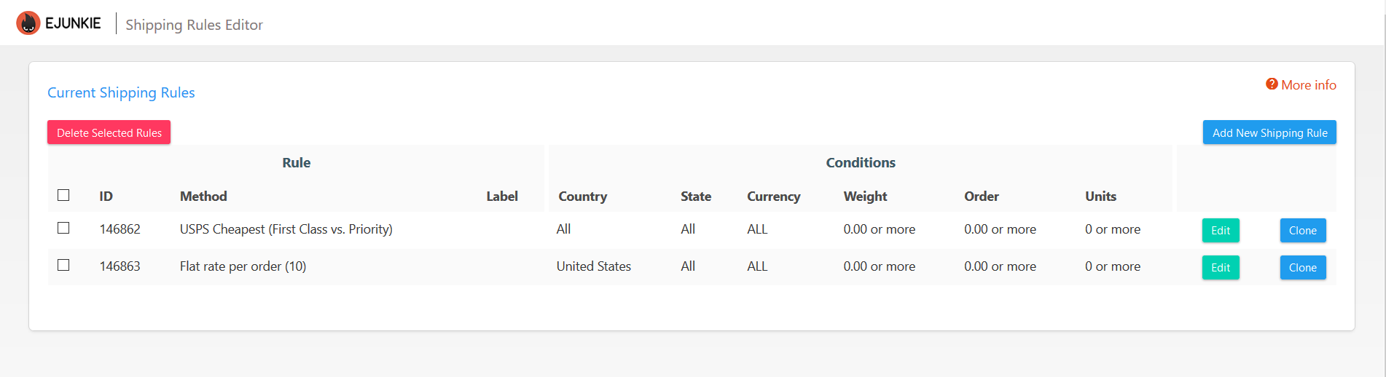Open the More info help link

coord(1308,85)
